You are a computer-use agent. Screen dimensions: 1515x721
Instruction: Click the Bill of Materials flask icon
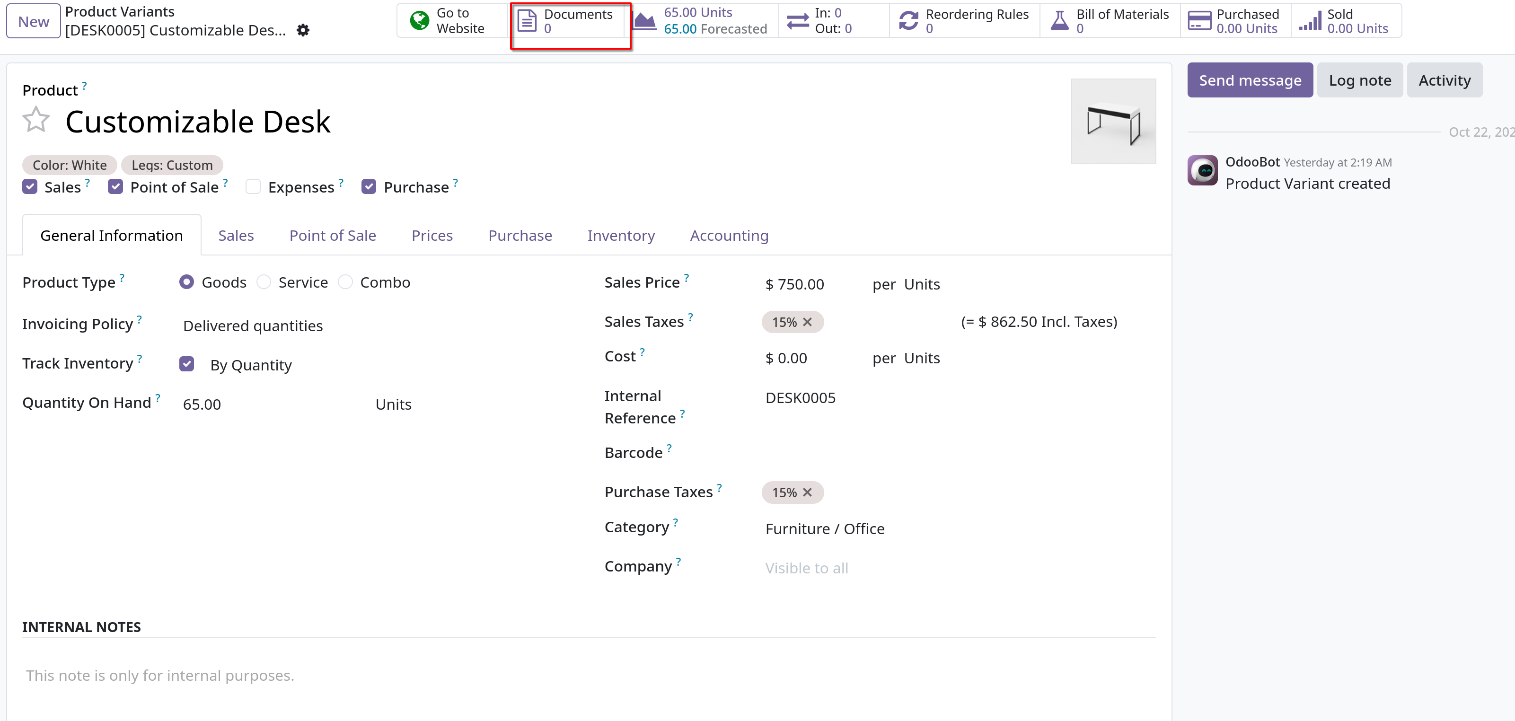point(1059,21)
